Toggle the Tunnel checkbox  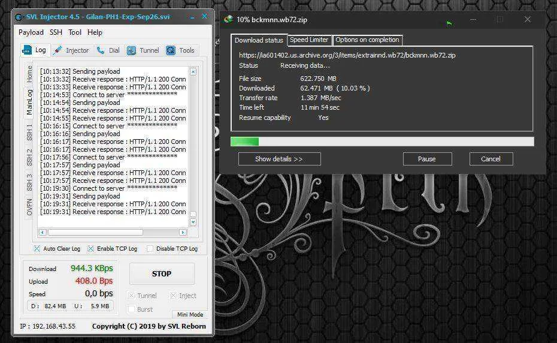pyautogui.click(x=131, y=295)
